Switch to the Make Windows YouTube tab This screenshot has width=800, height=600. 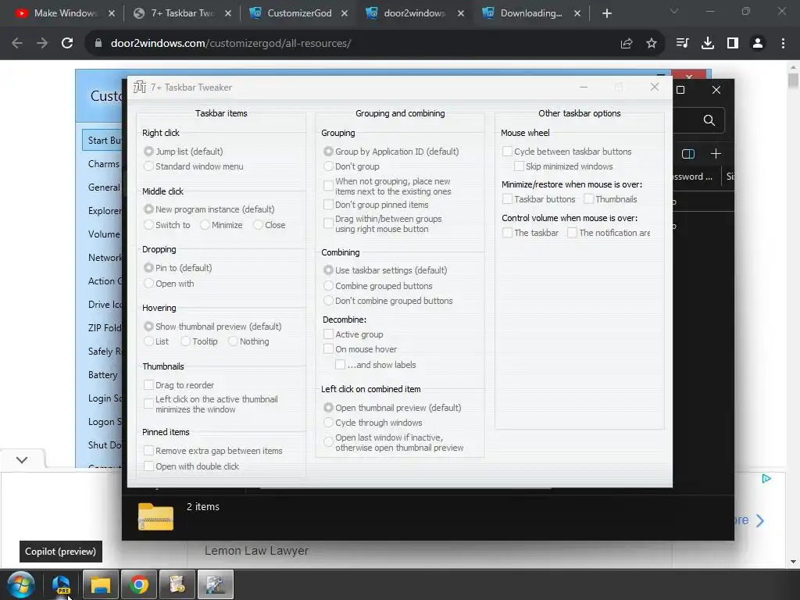click(65, 13)
